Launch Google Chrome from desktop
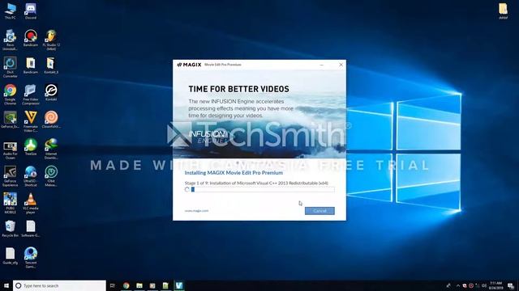Screen dimensions: 519x291 point(10,95)
